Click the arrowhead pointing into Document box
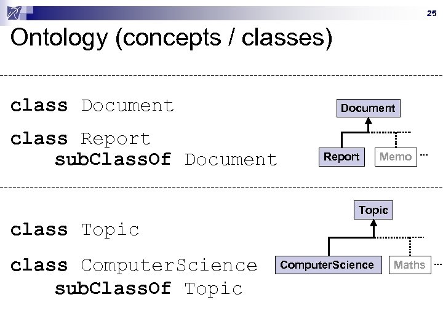 pyautogui.click(x=368, y=122)
